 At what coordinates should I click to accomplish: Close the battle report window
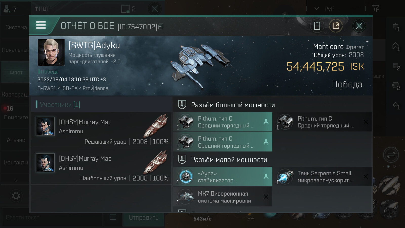pos(359,26)
